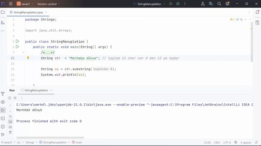
Task: Open editor tab options menu
Action: [x=249, y=12]
